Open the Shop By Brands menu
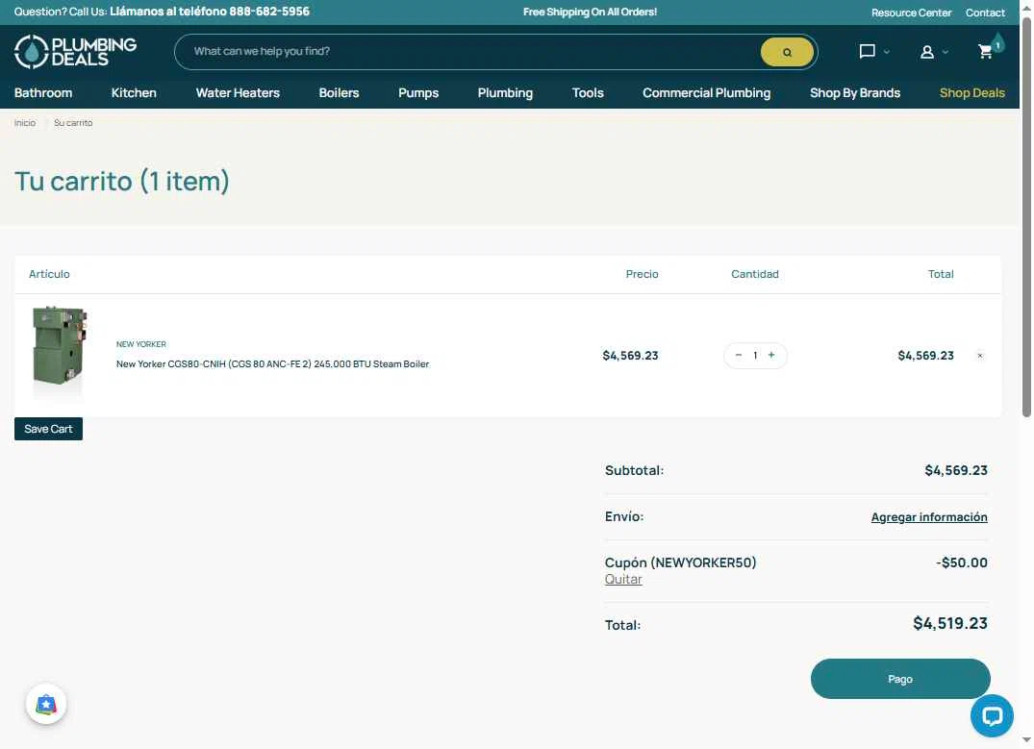Screen dimensions: 1034x749 [855, 93]
